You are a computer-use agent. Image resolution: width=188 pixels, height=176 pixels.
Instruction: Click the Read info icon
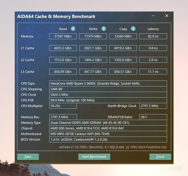73,29
